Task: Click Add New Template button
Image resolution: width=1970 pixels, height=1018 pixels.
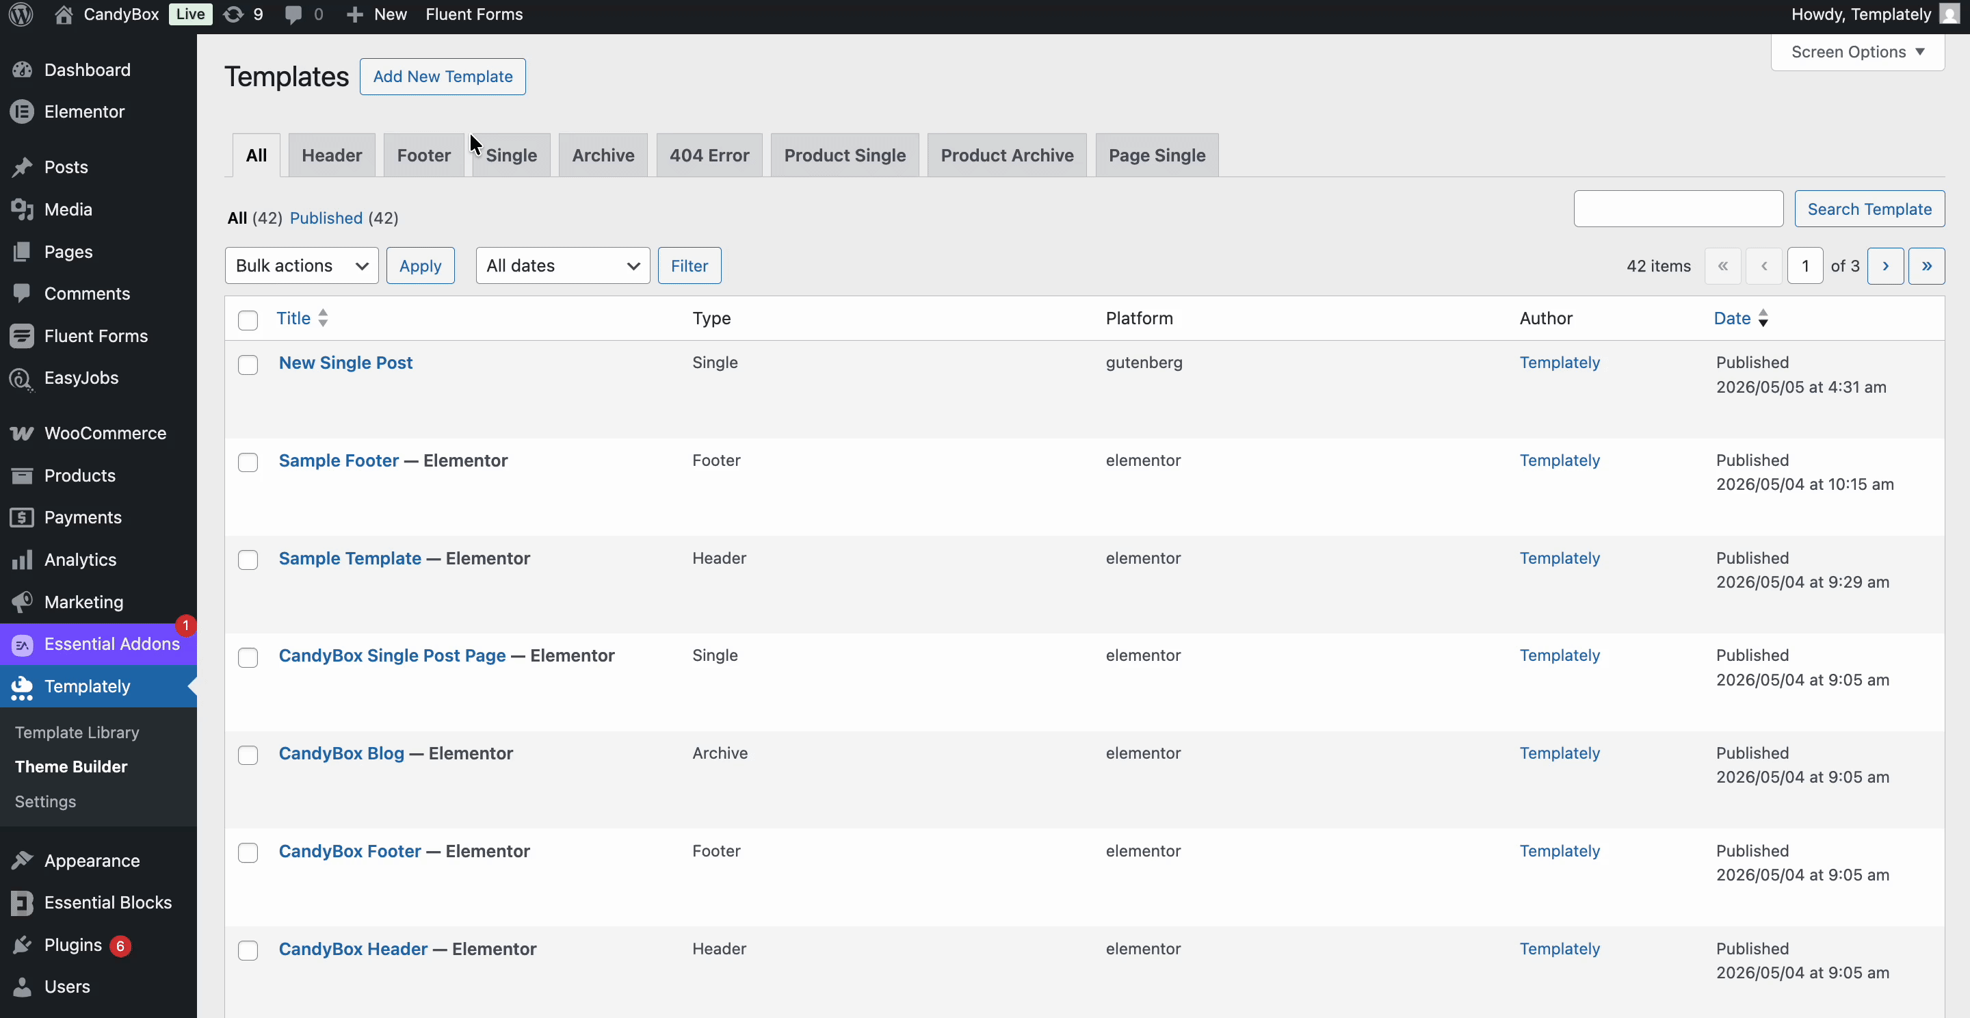Action: 443,77
